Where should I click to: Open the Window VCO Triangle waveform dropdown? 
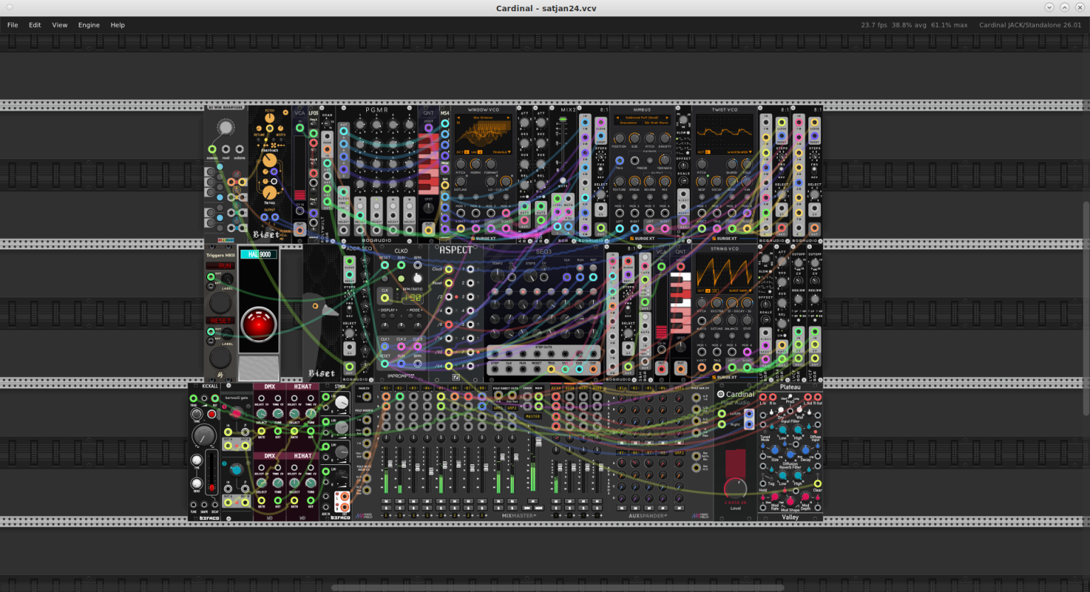click(x=501, y=152)
